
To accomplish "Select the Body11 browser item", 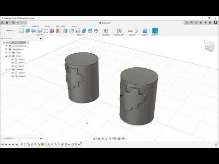I will point(21,66).
